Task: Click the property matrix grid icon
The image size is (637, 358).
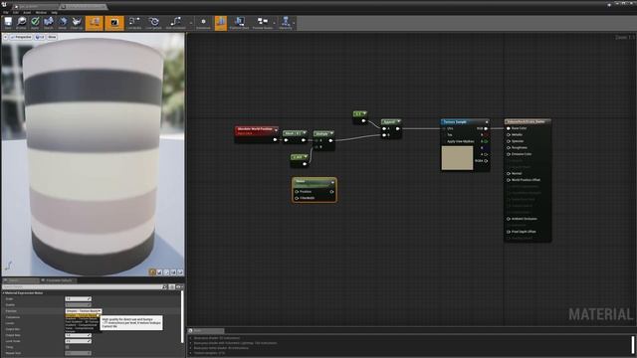Action: pyautogui.click(x=172, y=287)
